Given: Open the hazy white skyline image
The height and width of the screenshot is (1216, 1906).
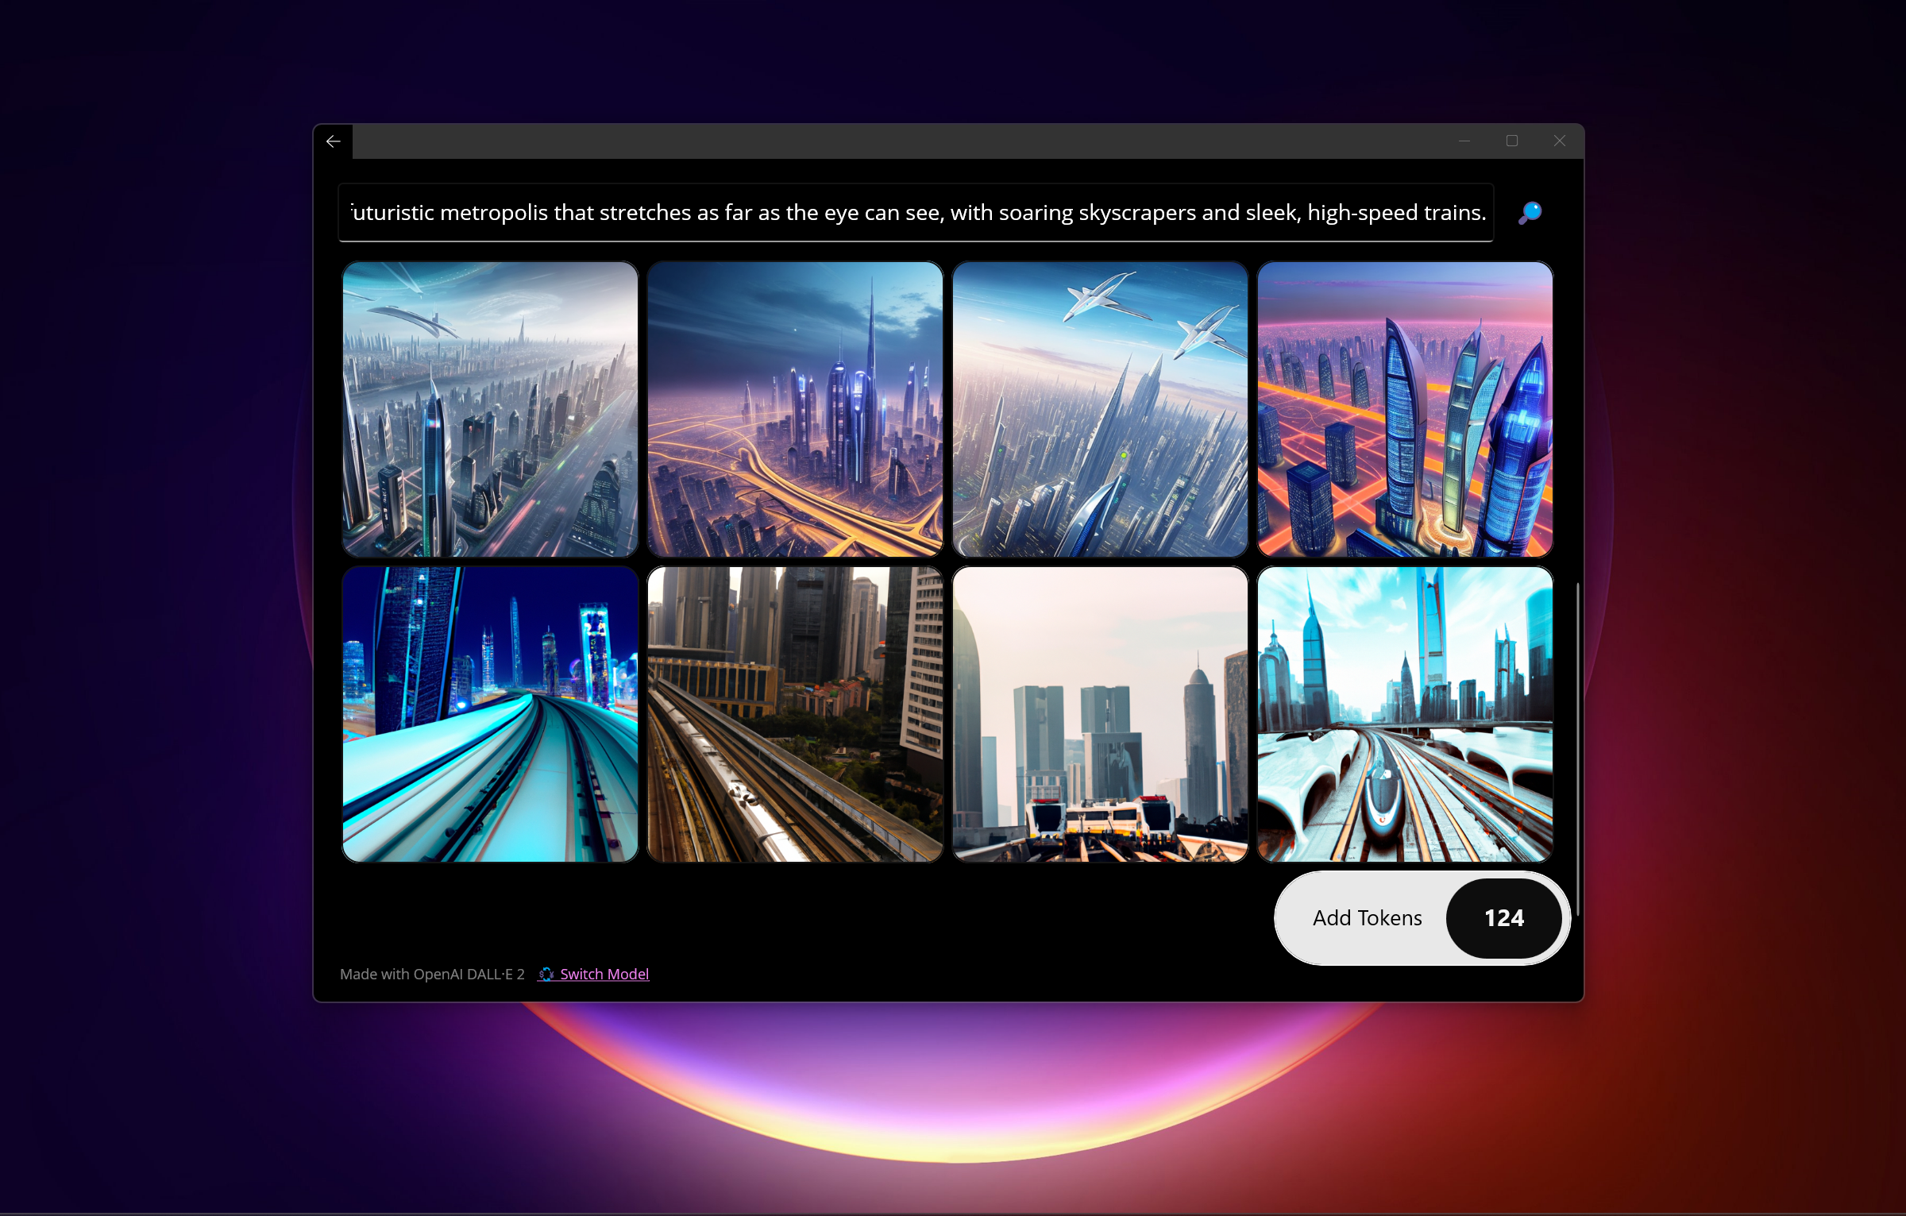Looking at the screenshot, I should coord(1100,714).
